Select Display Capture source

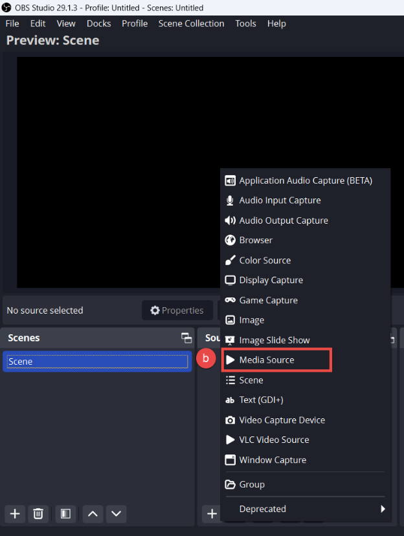[x=271, y=280]
